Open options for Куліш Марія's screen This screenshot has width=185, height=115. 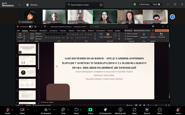101,5
